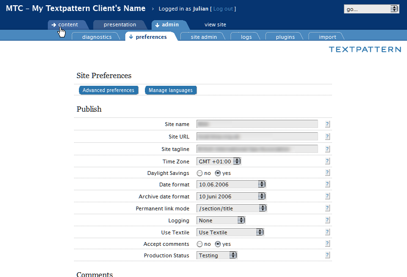This screenshot has width=407, height=277.
Task: Open the logs subtab
Action: [246, 37]
